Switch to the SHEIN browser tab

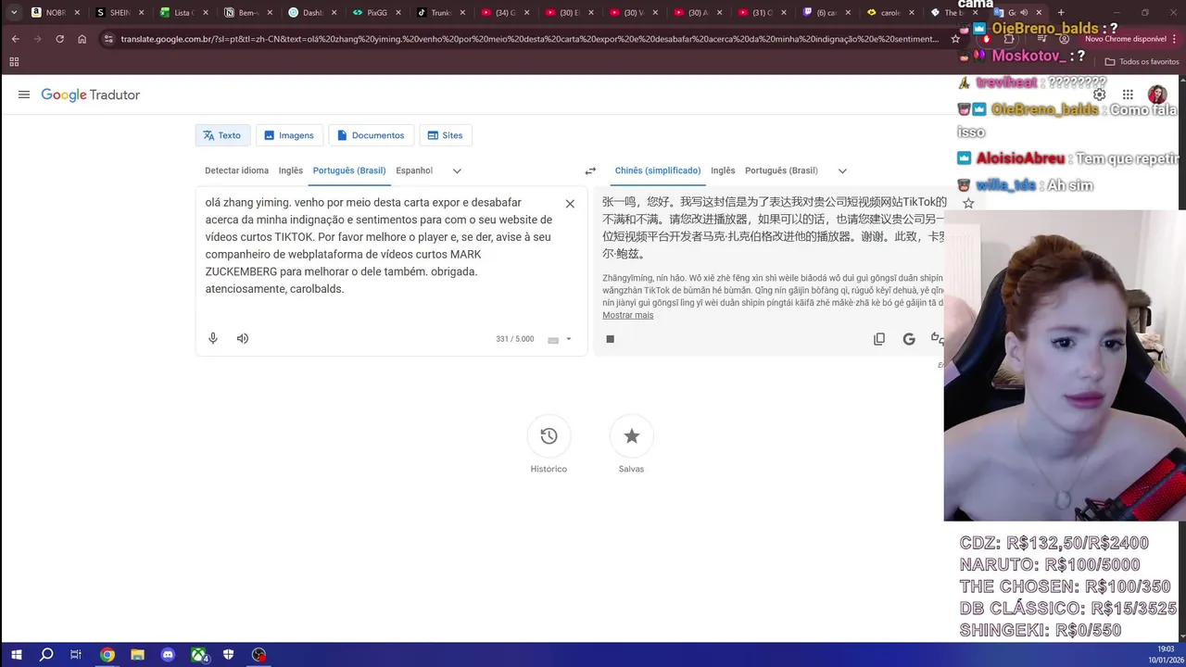click(120, 13)
